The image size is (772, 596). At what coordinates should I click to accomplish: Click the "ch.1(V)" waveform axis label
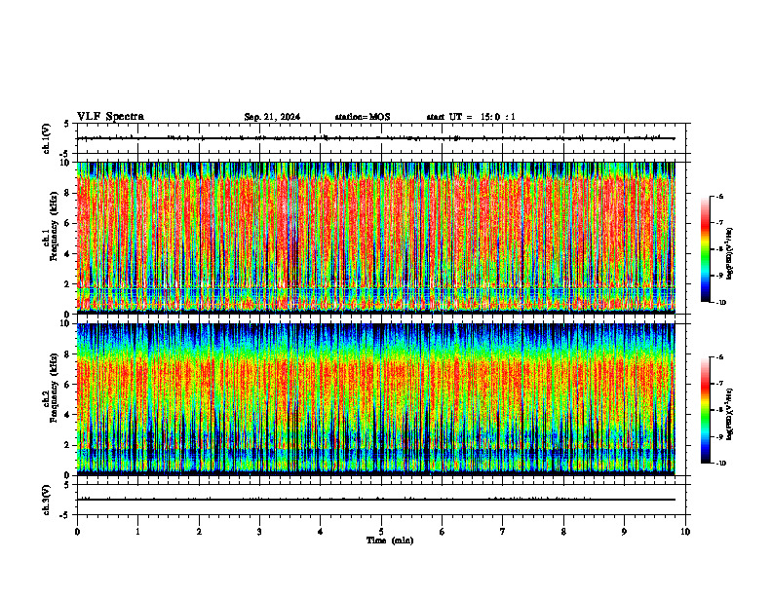[47, 138]
